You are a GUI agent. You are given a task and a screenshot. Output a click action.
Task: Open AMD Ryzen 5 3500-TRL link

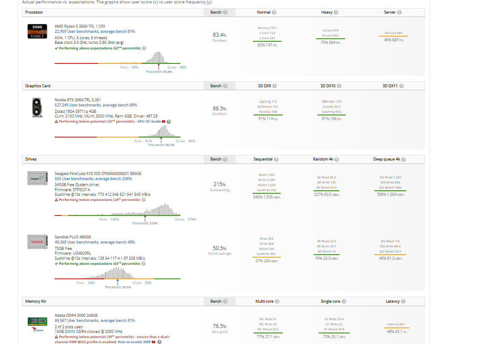[80, 26]
